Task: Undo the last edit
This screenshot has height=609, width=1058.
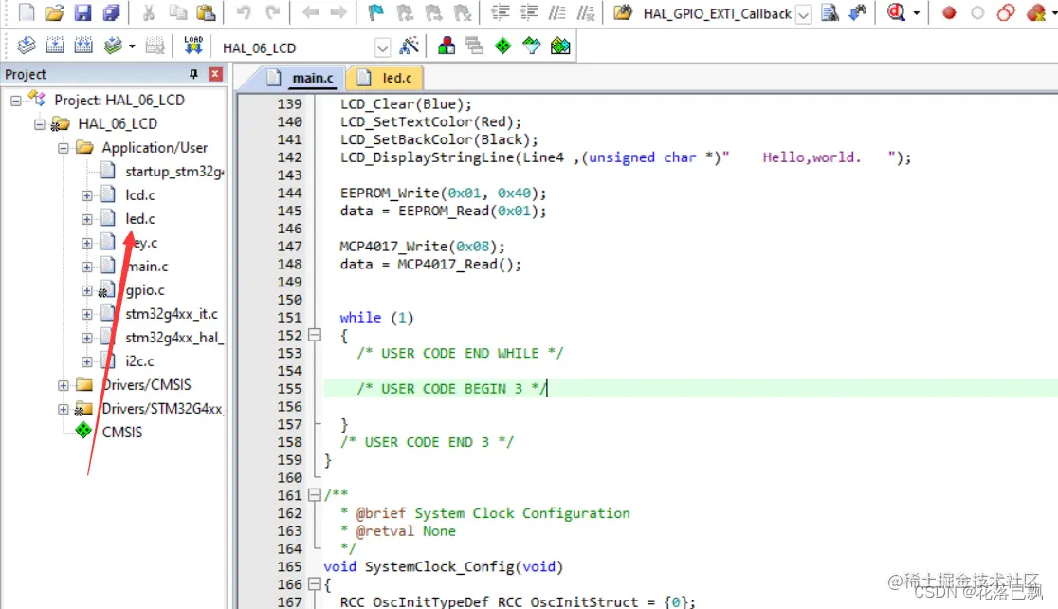Action: (x=244, y=13)
